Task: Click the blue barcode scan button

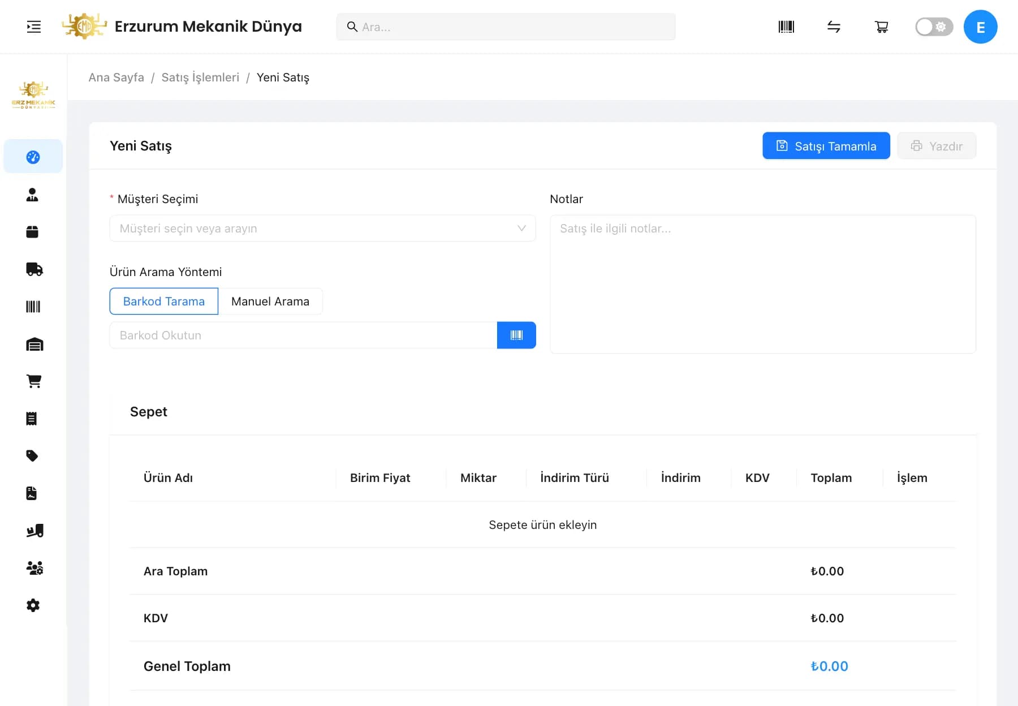Action: tap(516, 335)
